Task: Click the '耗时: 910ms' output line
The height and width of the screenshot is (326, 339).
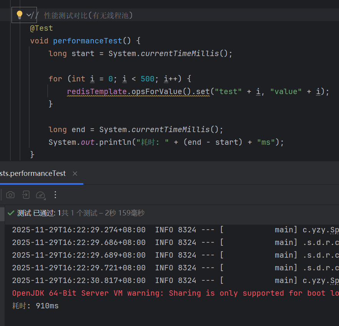Action: [35, 306]
